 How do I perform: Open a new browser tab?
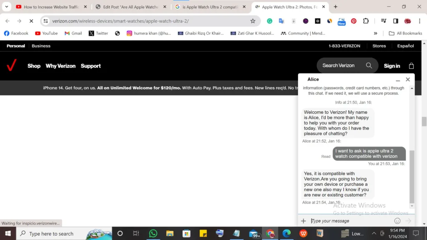point(336,7)
